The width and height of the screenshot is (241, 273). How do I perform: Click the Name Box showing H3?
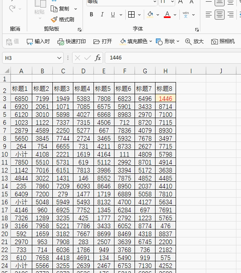coord(30,58)
